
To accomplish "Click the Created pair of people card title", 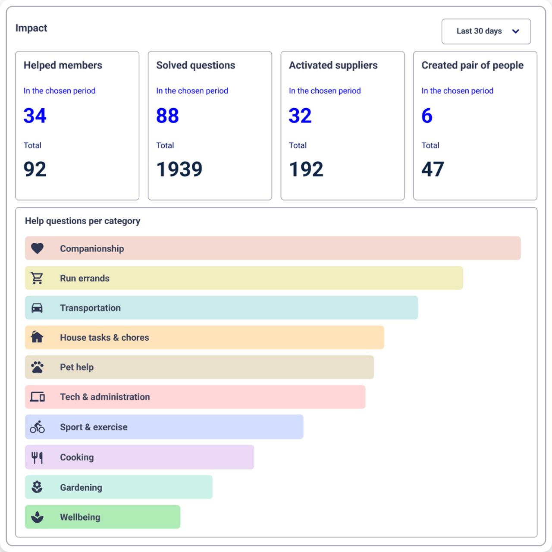I will tap(473, 66).
